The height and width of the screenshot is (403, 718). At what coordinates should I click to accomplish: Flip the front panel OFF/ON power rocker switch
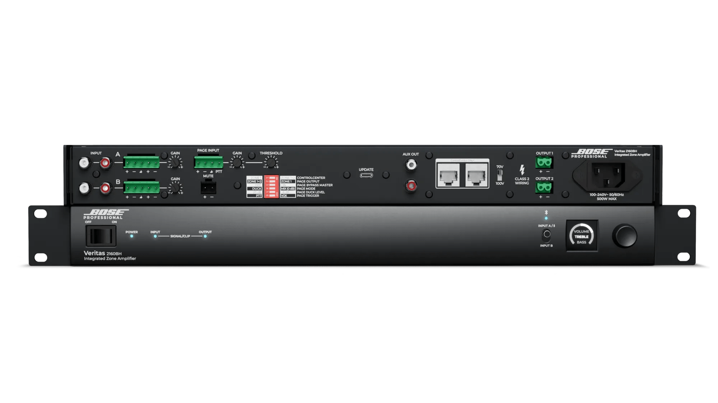coord(101,236)
